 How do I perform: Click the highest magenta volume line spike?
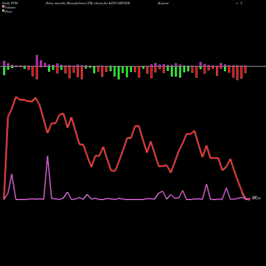pos(47,156)
